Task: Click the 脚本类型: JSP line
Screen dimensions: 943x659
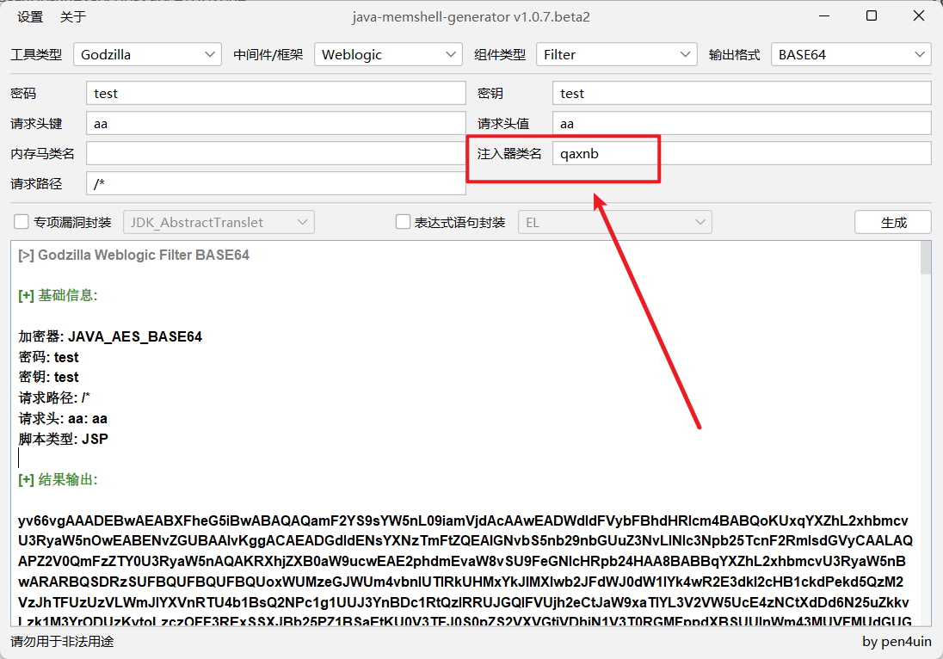Action: 63,439
